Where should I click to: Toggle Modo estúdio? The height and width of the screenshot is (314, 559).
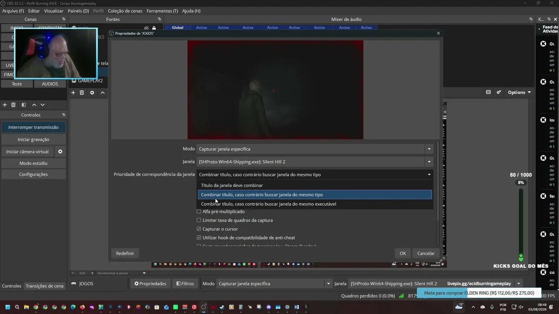coord(33,163)
